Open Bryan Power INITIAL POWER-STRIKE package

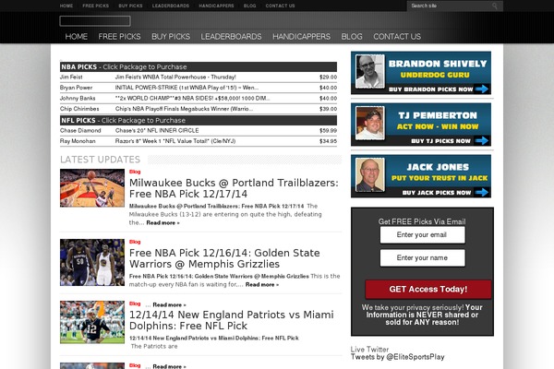pyautogui.click(x=187, y=88)
